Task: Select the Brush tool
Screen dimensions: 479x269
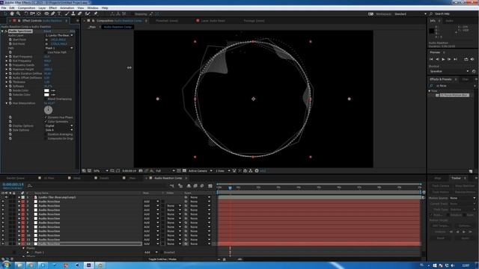Action: [x=67, y=13]
